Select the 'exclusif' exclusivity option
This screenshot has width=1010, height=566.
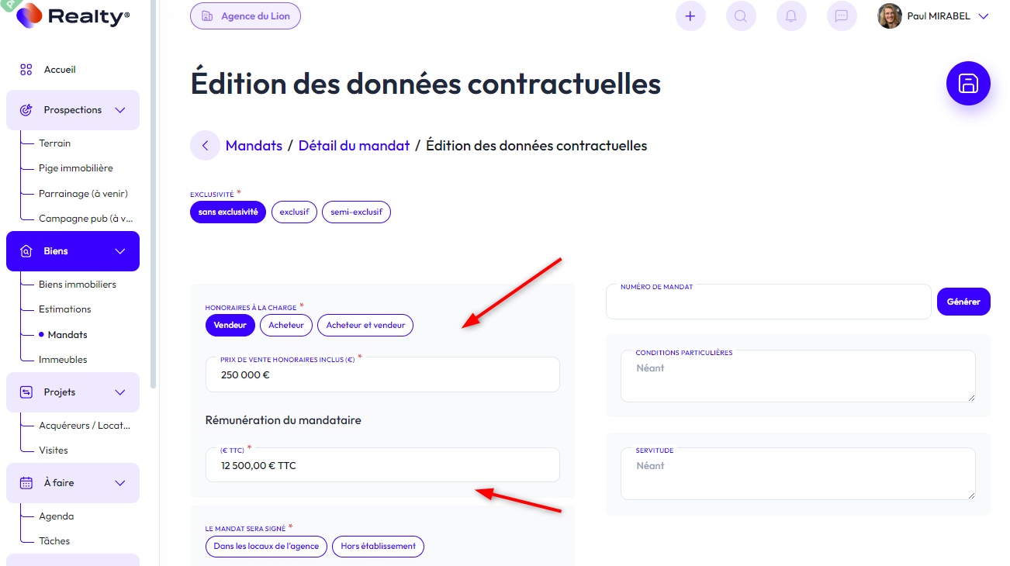(x=294, y=212)
